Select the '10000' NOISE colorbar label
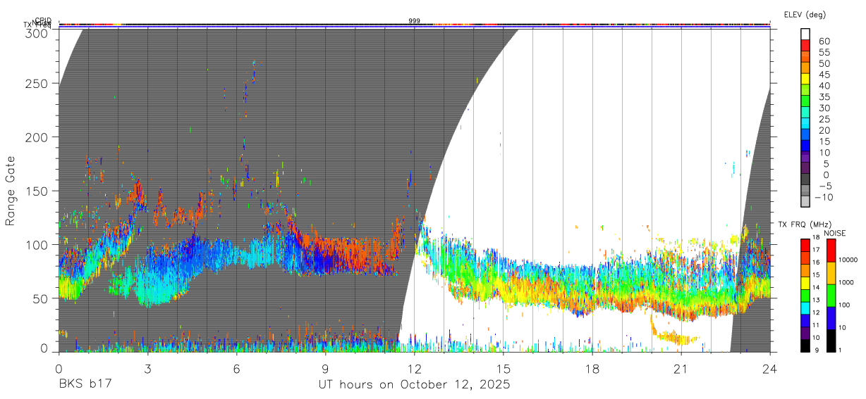The width and height of the screenshot is (866, 399). [848, 260]
